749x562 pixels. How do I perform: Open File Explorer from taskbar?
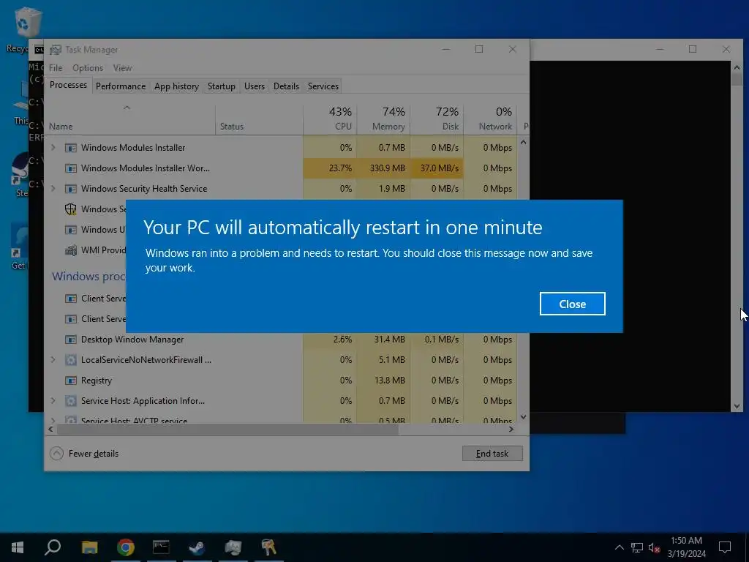coord(89,547)
